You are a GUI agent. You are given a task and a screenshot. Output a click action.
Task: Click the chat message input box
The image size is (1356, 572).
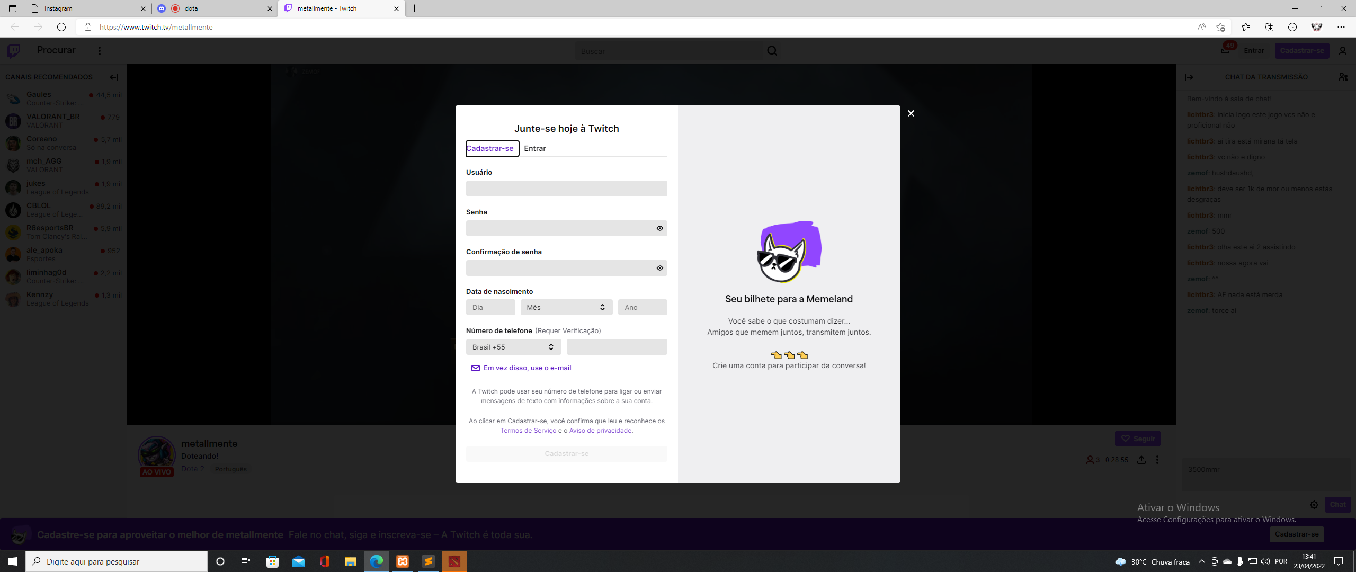1266,475
